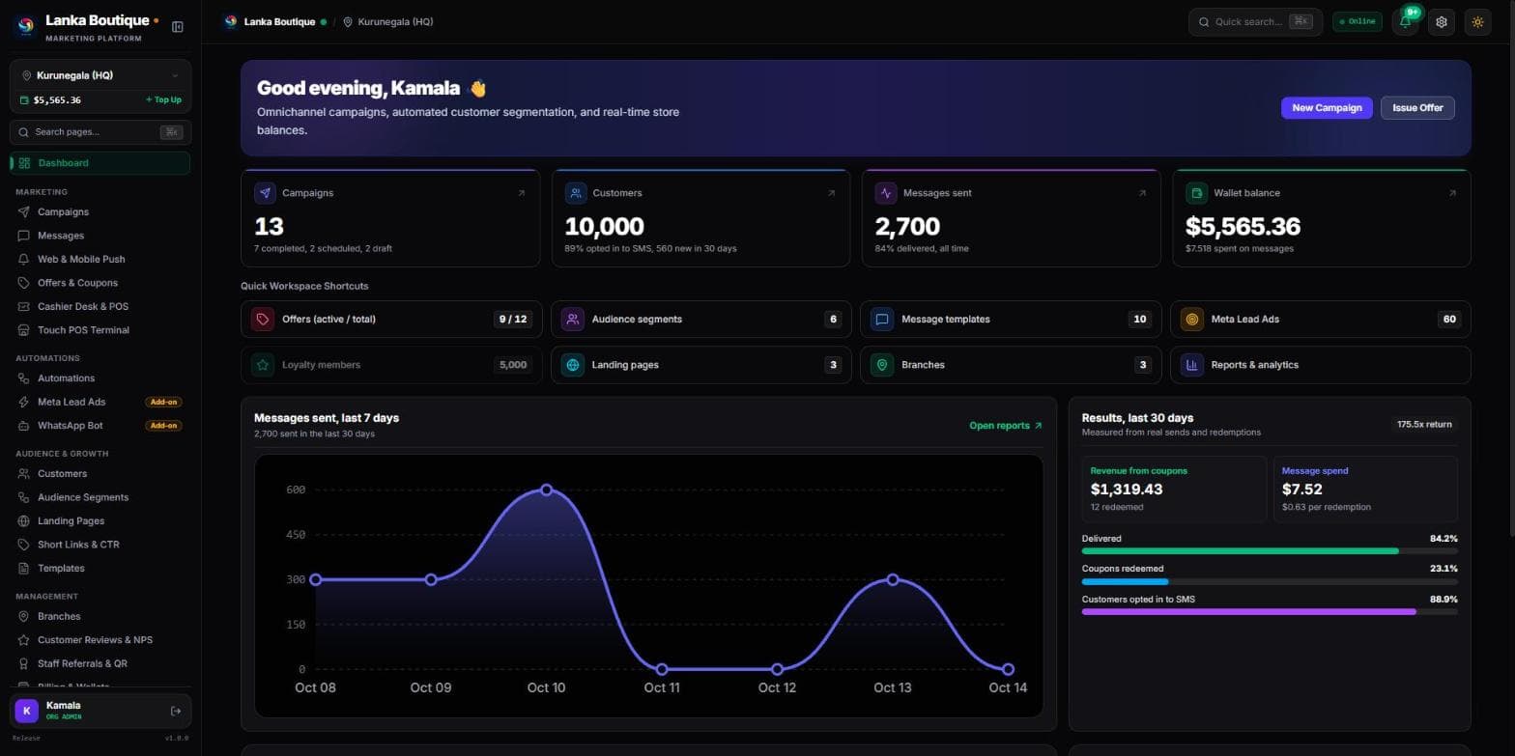Open arrow on Messages sent card
This screenshot has width=1515, height=756.
pyautogui.click(x=1142, y=193)
